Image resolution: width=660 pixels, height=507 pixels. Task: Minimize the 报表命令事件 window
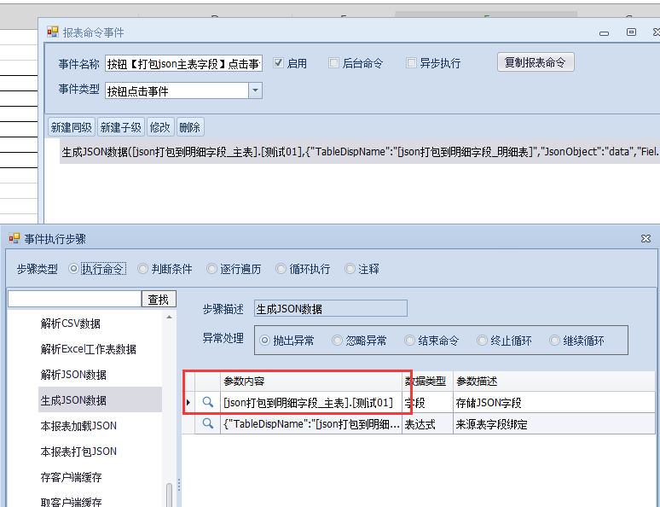pyautogui.click(x=605, y=32)
